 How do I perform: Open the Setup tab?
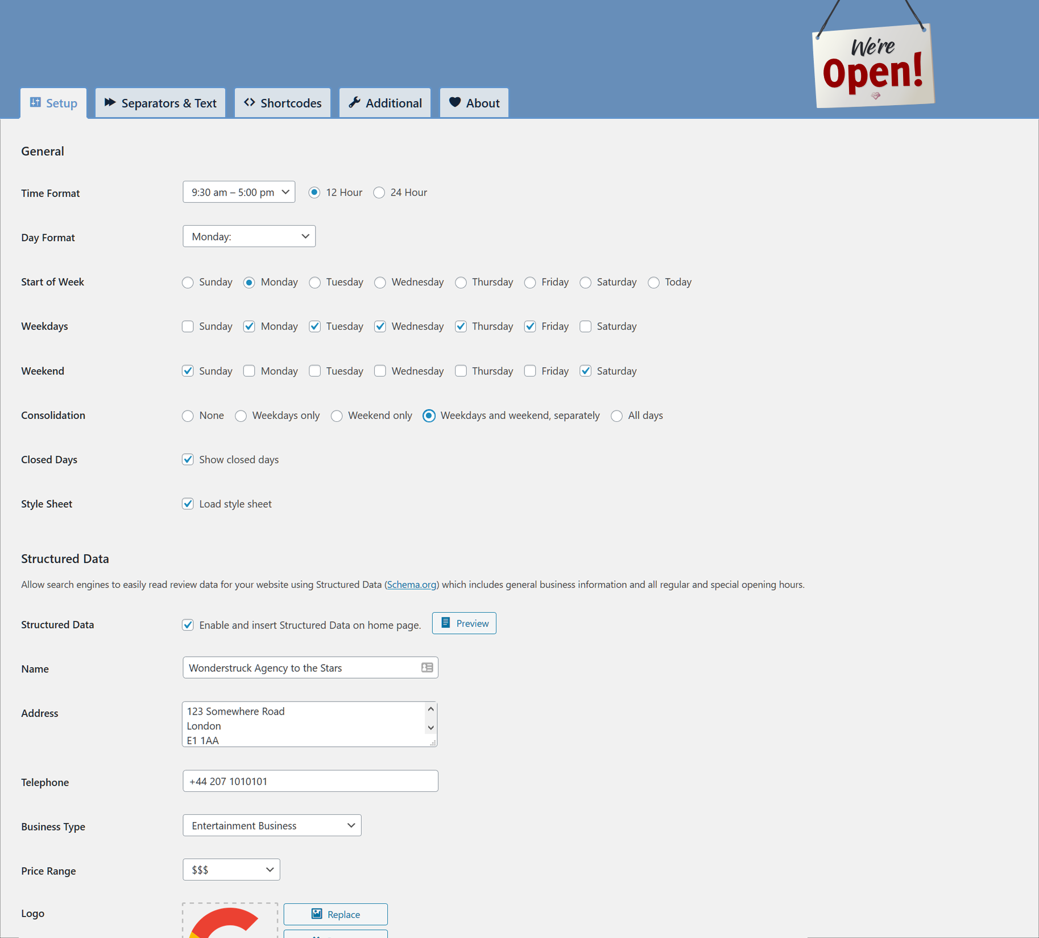tap(53, 103)
